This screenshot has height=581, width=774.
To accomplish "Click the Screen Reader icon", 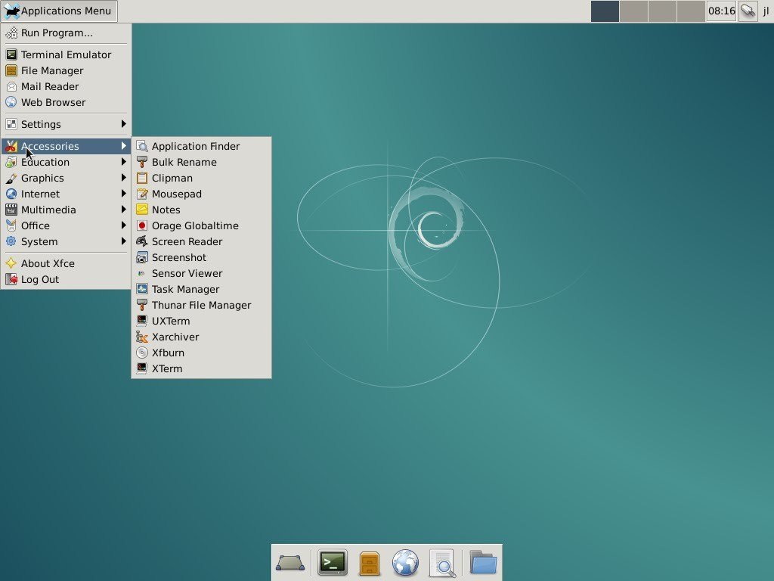I will click(141, 241).
